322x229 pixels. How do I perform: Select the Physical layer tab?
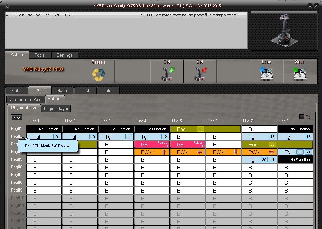pos(24,108)
